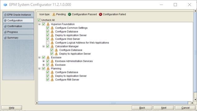
Task: Collapse the Hyperion Foundation tree node
Action: pos(39,24)
